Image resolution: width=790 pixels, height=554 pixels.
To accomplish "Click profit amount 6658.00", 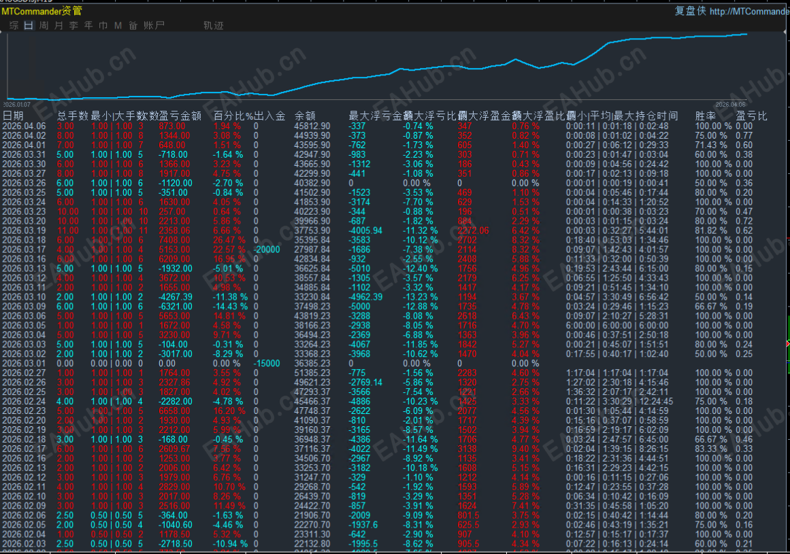I will (x=174, y=411).
